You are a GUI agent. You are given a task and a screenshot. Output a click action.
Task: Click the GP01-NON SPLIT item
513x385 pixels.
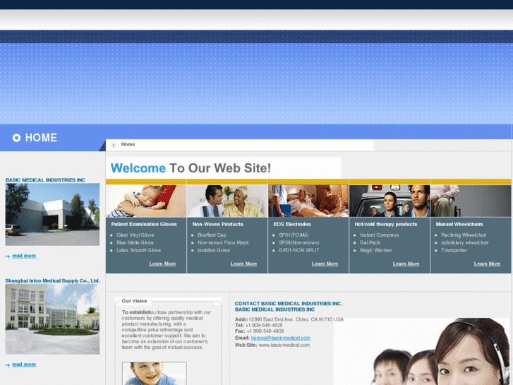pos(298,250)
